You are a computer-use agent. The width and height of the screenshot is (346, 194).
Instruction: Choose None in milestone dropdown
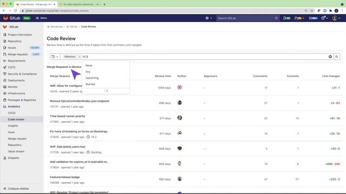(89, 66)
